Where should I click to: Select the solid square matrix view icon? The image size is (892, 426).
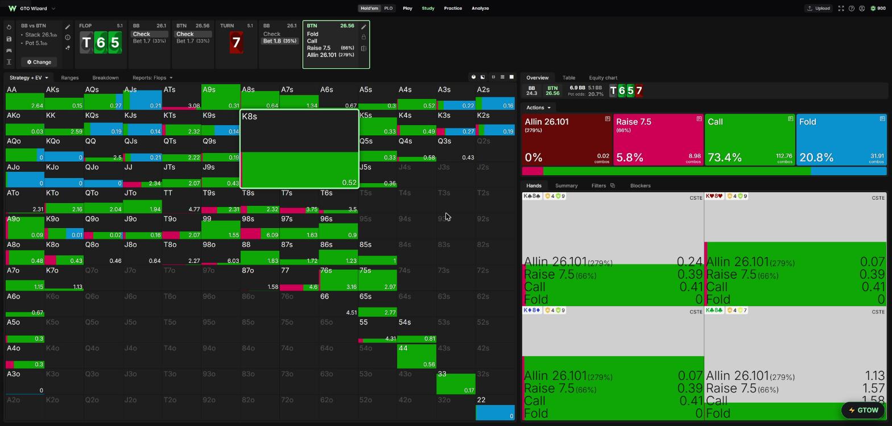pyautogui.click(x=511, y=77)
